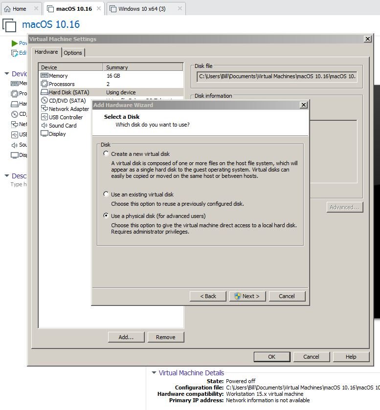380x410 pixels.
Task: Click the Windows 10 x64 (3) tab VM icon
Action: [x=113, y=9]
